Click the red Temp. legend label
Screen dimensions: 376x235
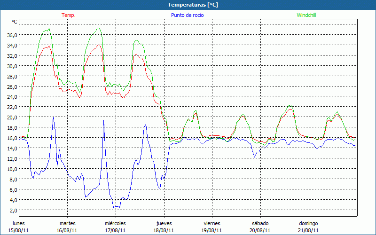tap(69, 15)
